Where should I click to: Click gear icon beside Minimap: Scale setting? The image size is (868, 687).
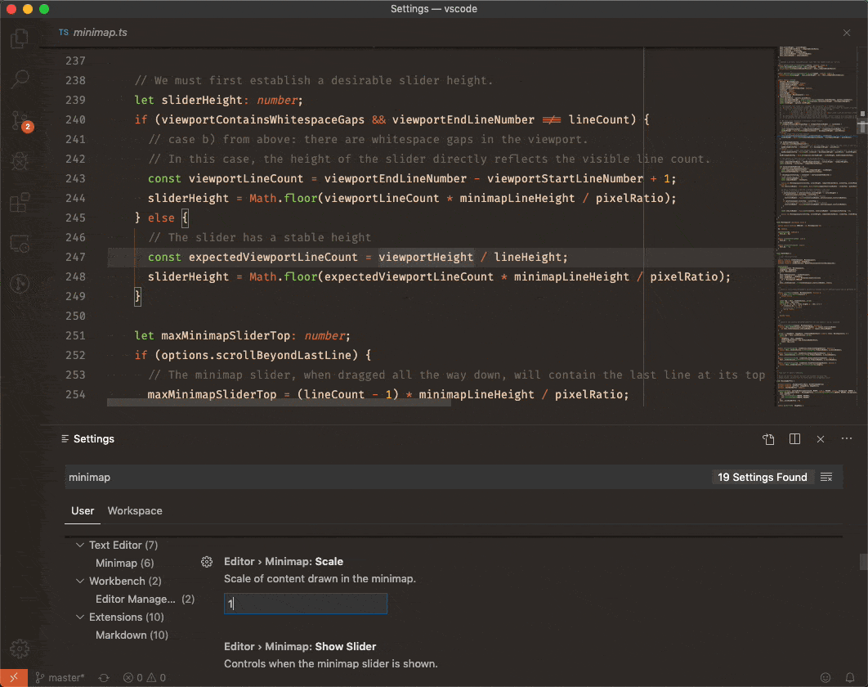click(x=207, y=562)
